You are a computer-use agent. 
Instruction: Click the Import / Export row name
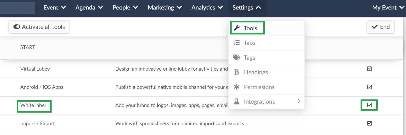click(38, 124)
